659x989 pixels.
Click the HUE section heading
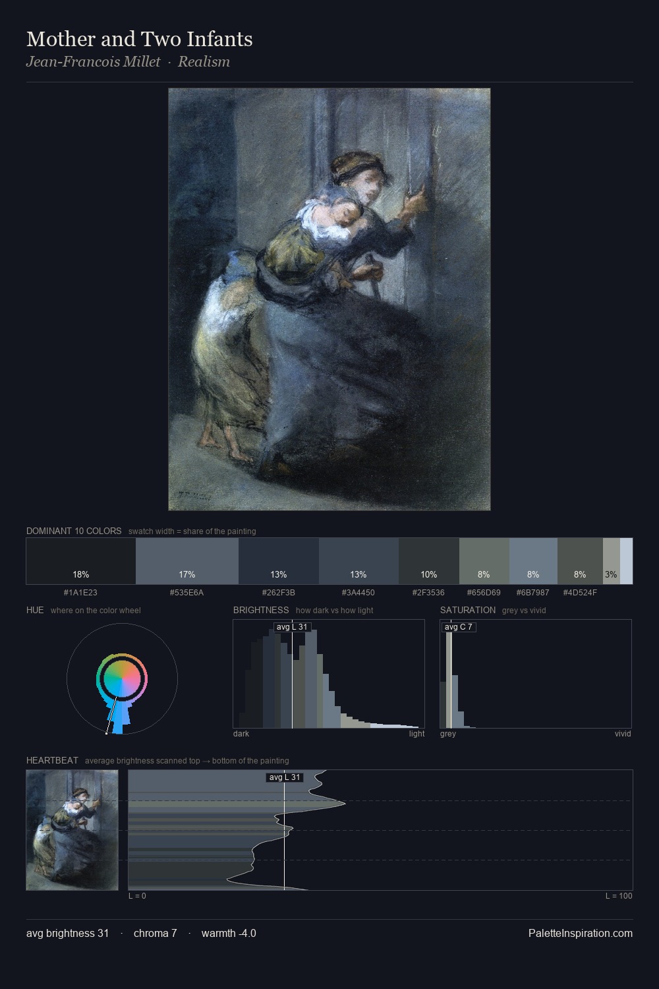point(35,610)
